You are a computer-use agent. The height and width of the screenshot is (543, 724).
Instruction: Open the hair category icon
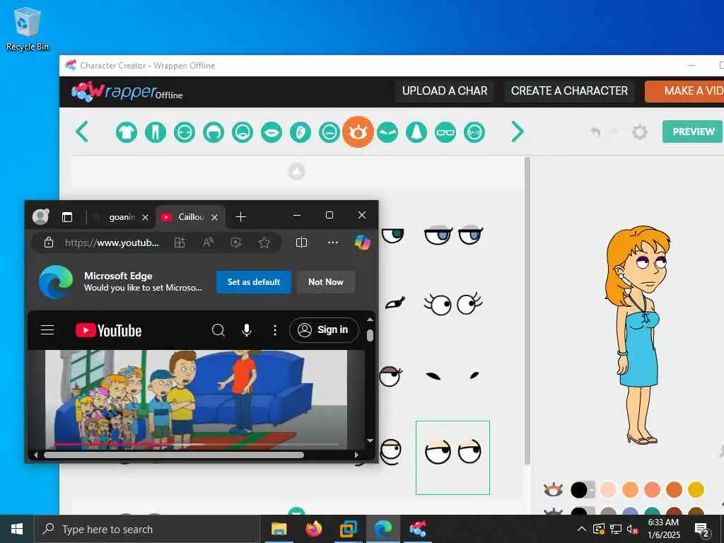pos(214,132)
